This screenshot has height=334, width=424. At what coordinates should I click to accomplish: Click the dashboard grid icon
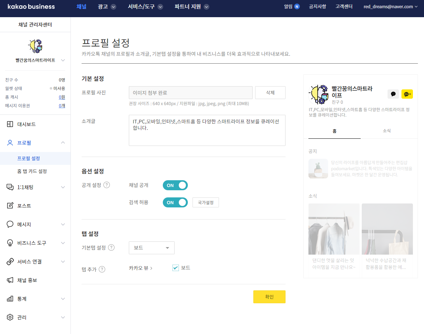pos(10,124)
